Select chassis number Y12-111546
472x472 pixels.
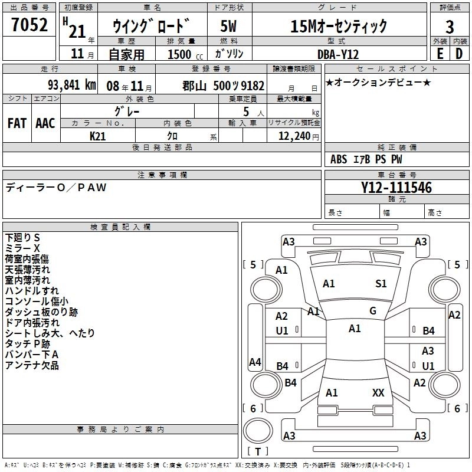[x=396, y=188]
